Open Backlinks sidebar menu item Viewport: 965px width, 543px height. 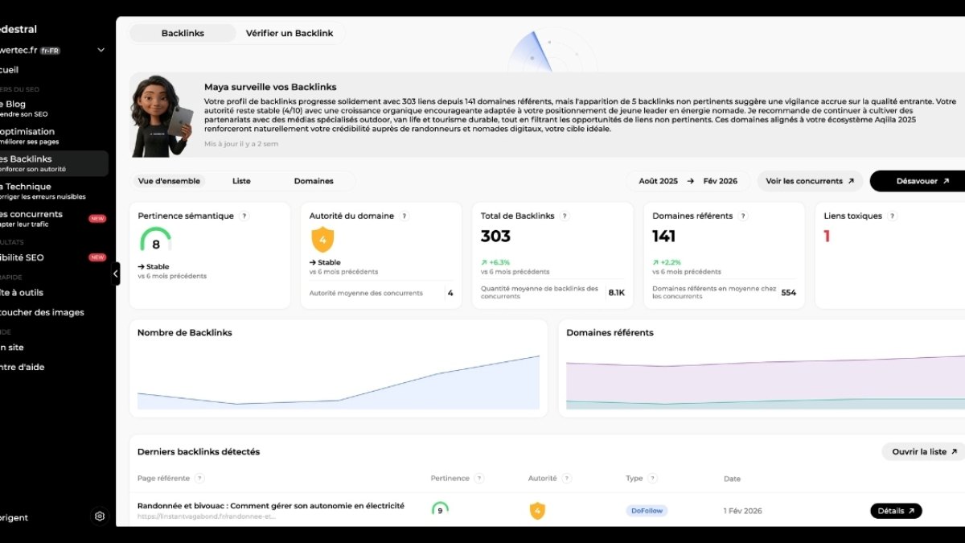point(53,163)
